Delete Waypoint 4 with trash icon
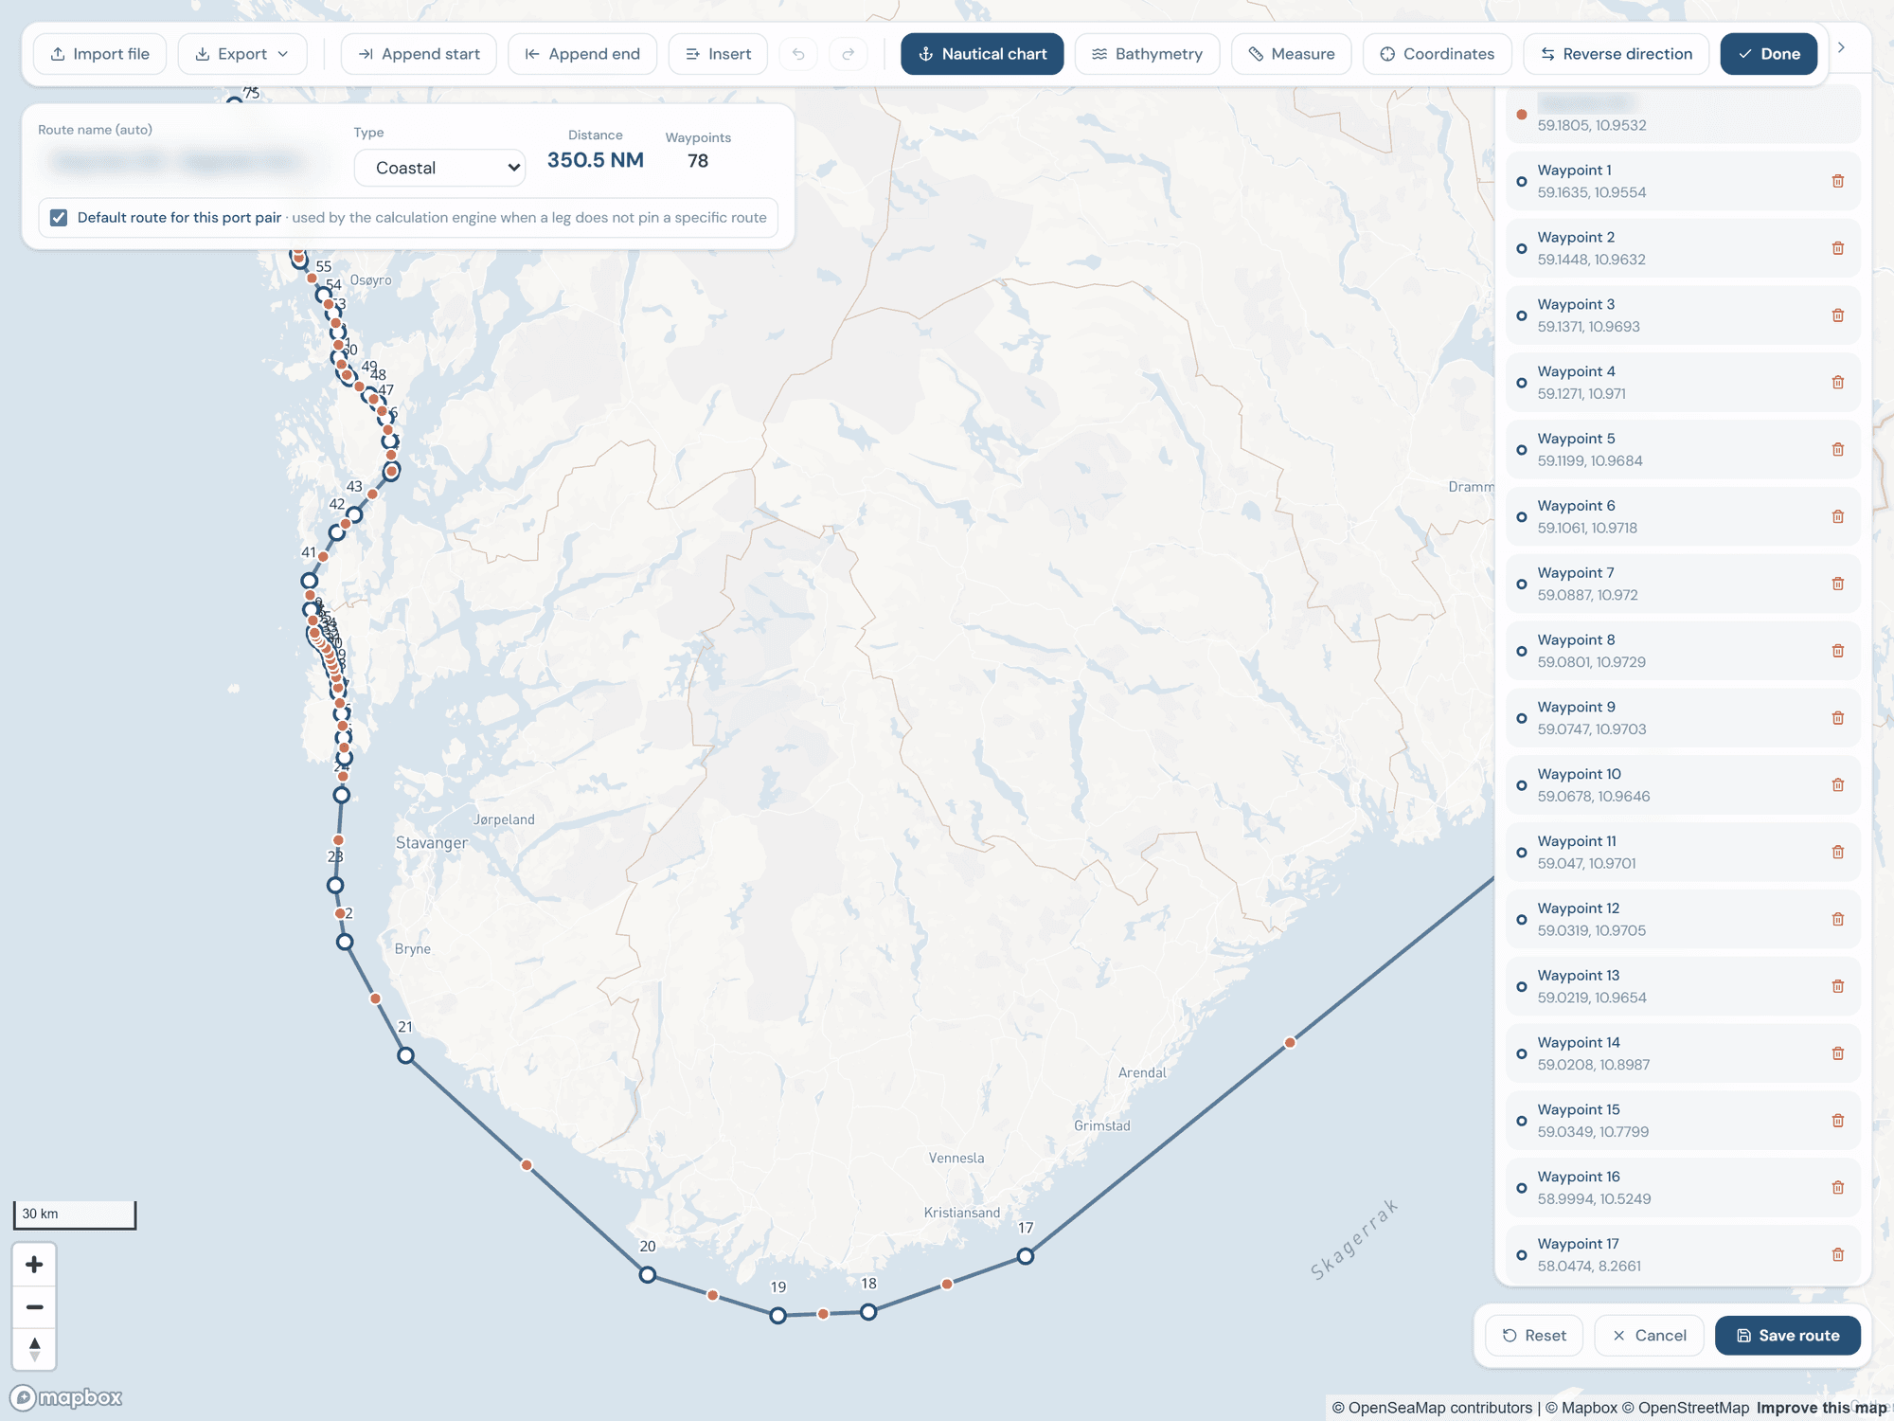Viewport: 1894px width, 1421px height. 1837,383
